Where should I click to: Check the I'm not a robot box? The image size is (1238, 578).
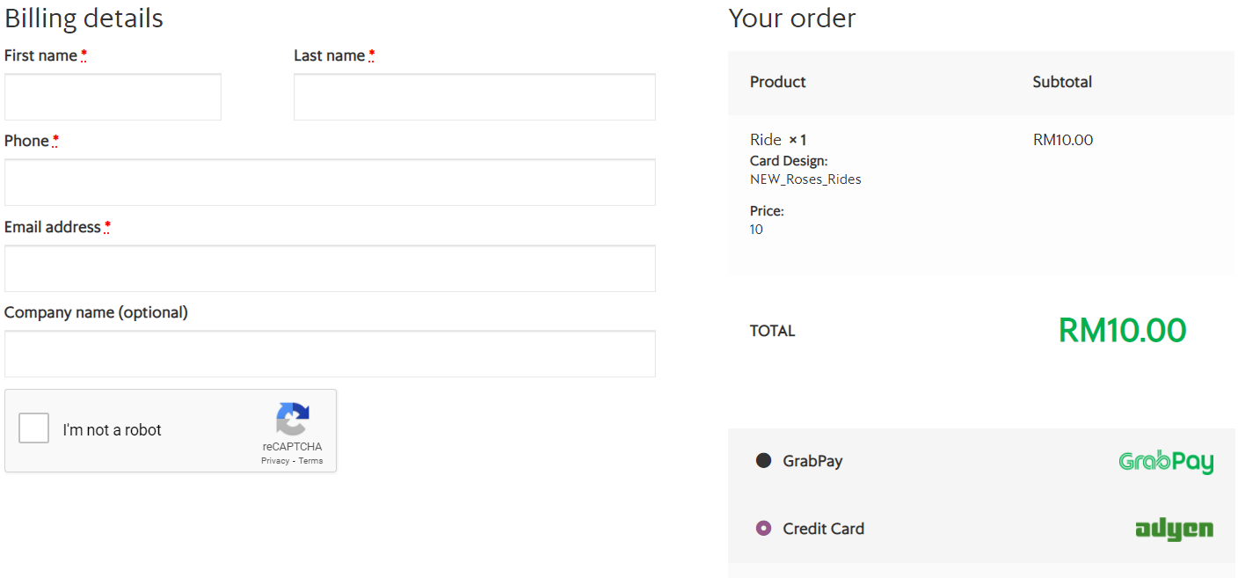(34, 429)
